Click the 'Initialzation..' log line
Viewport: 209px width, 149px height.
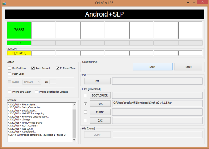22,111
